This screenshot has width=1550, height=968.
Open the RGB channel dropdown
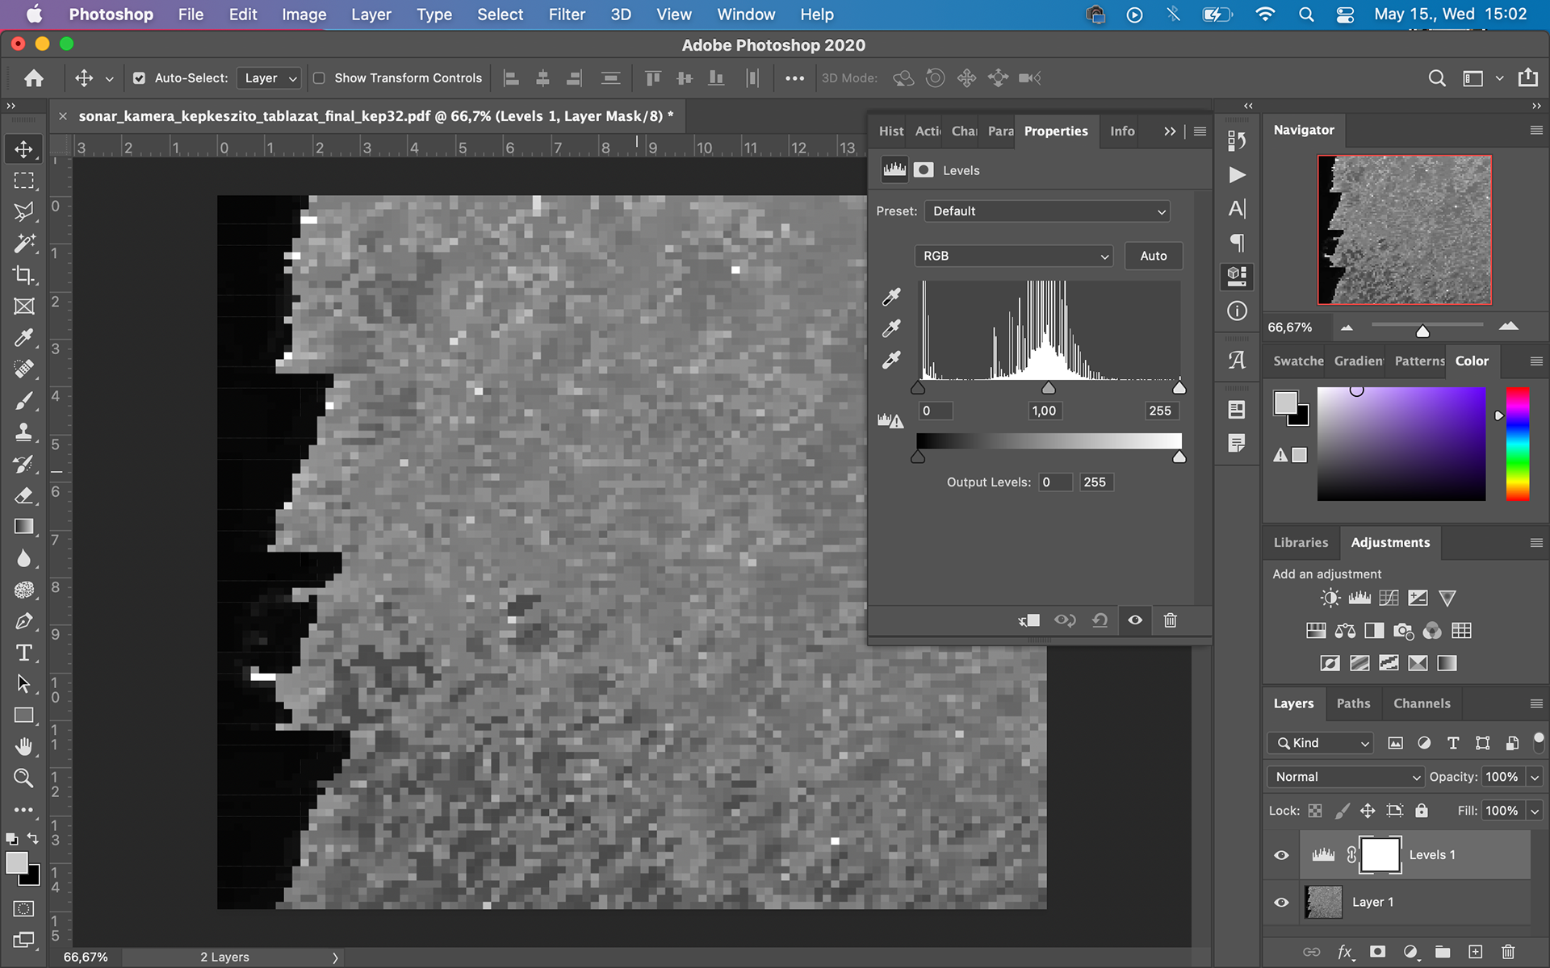pos(1014,256)
